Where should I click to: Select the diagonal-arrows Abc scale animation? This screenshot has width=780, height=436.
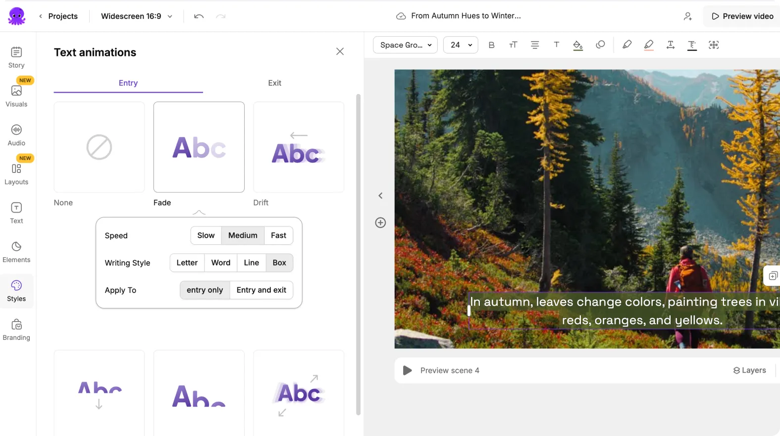[x=299, y=393]
